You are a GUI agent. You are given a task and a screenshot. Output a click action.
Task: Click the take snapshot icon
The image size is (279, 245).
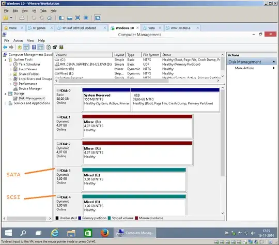click(x=34, y=18)
